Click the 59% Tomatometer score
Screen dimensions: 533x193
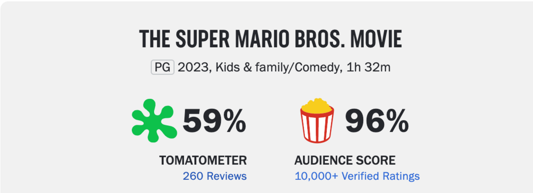pyautogui.click(x=214, y=121)
